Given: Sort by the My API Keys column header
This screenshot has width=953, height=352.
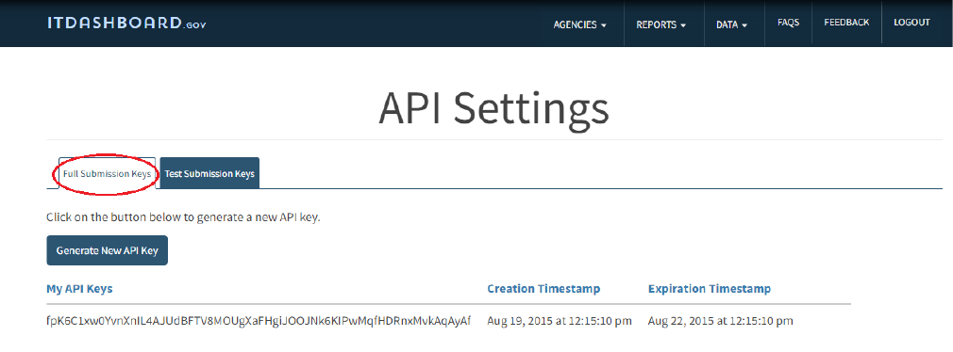Looking at the screenshot, I should (x=79, y=289).
